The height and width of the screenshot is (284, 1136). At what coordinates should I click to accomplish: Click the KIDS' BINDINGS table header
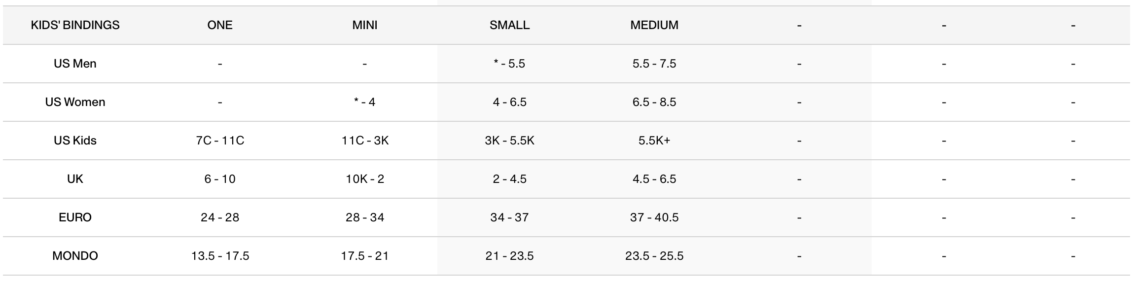75,25
